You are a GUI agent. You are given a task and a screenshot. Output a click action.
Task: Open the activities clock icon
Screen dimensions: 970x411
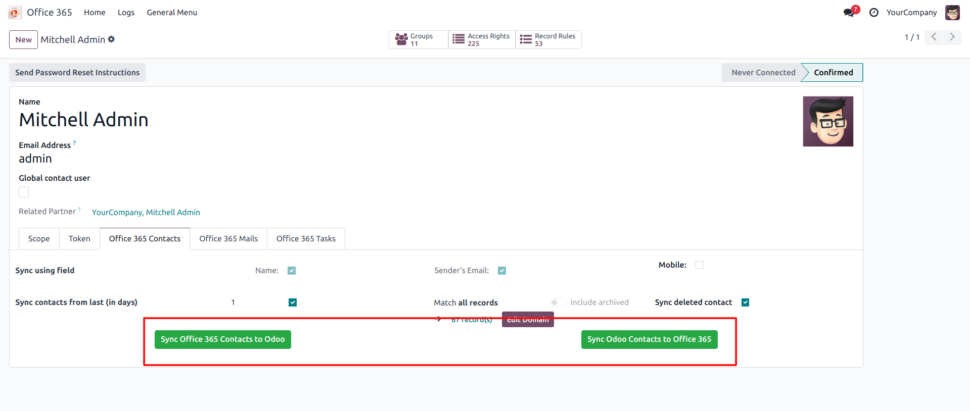pyautogui.click(x=873, y=13)
